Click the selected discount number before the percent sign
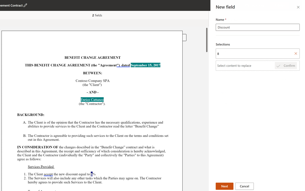Viewport: 305px width, 191px height. click(92, 174)
